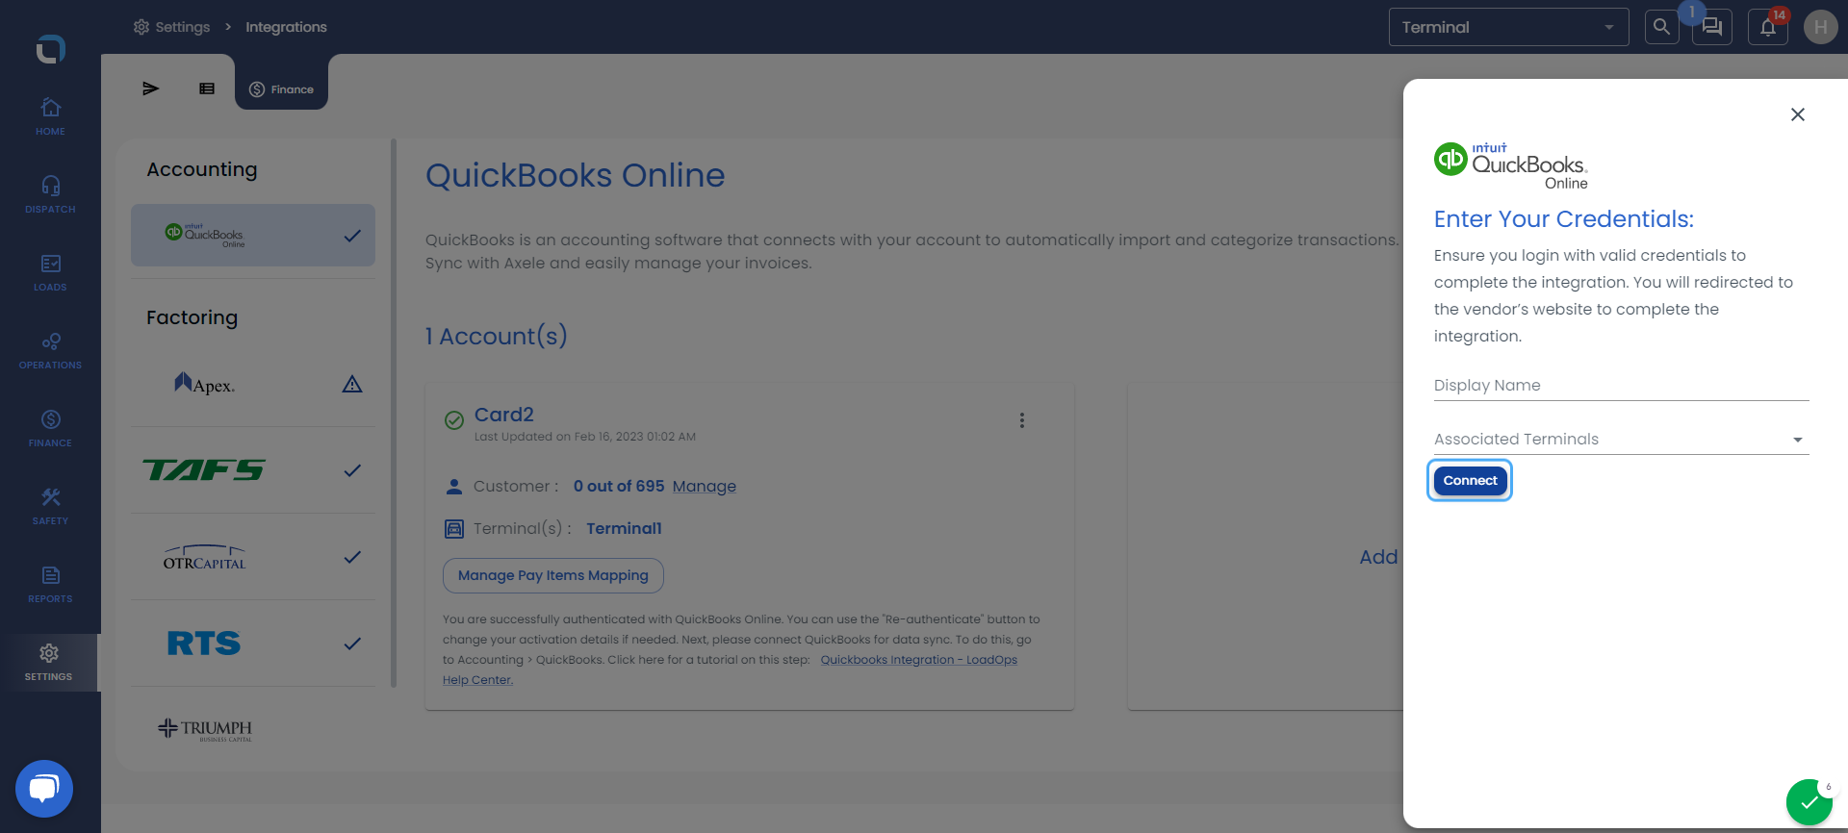Screen dimensions: 1848x833
Task: Open the Help Center link
Action: (x=477, y=680)
